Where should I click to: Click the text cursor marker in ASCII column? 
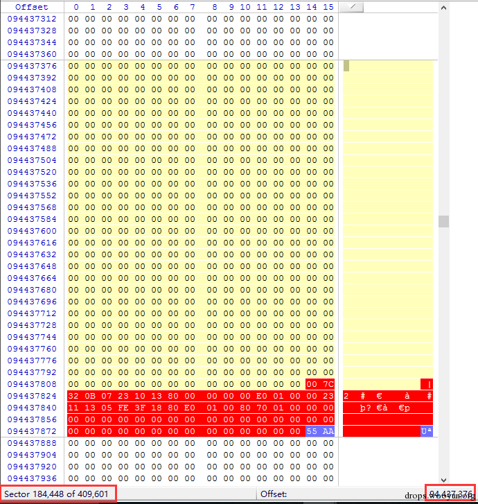[346, 66]
